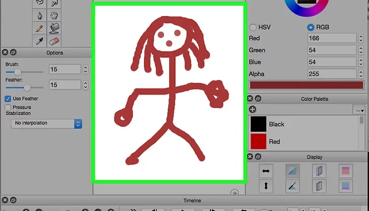Float the Display panel

pos(258,156)
